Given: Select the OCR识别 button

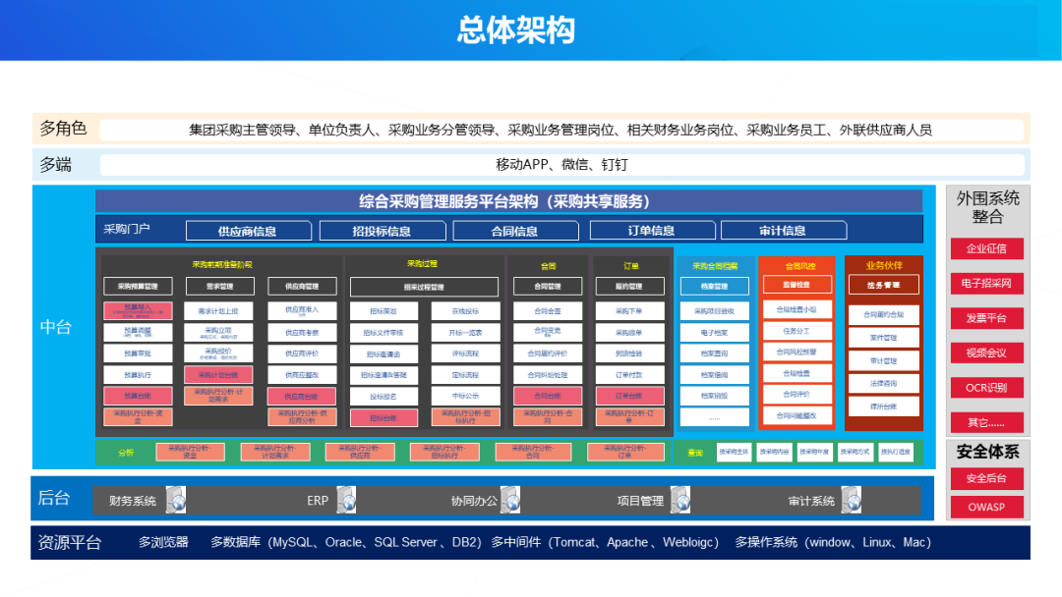Looking at the screenshot, I should click(x=986, y=388).
